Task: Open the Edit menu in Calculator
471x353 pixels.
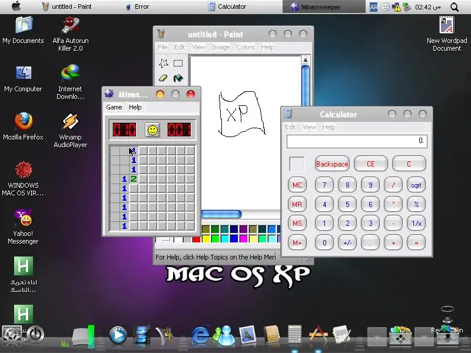Action: (290, 127)
